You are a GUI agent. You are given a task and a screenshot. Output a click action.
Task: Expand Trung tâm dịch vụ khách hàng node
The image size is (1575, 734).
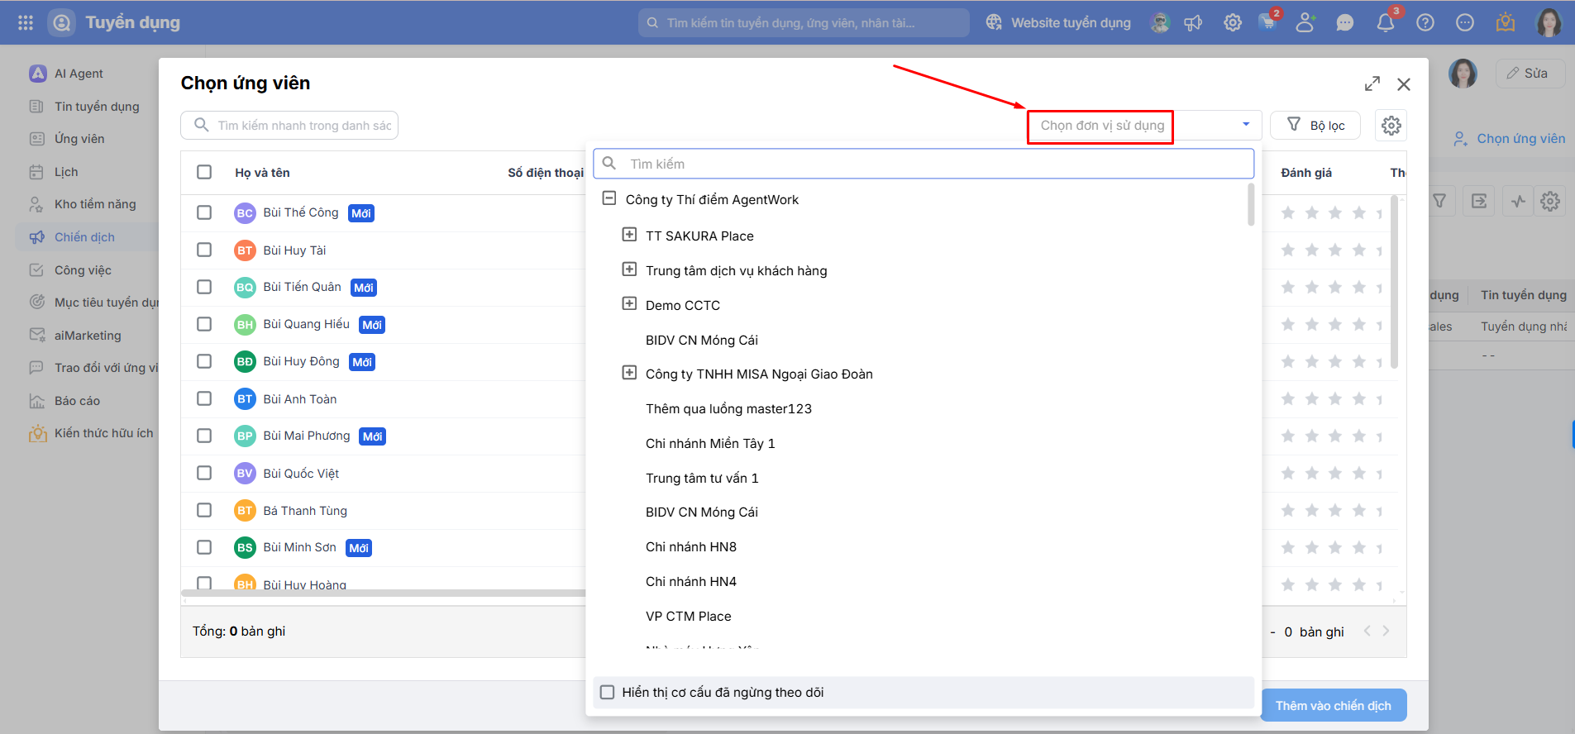(629, 269)
